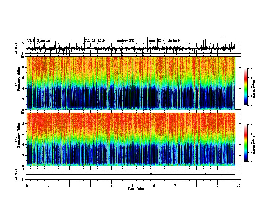
Task: Click the "9" tick on the Time axis
Action: 217,186
